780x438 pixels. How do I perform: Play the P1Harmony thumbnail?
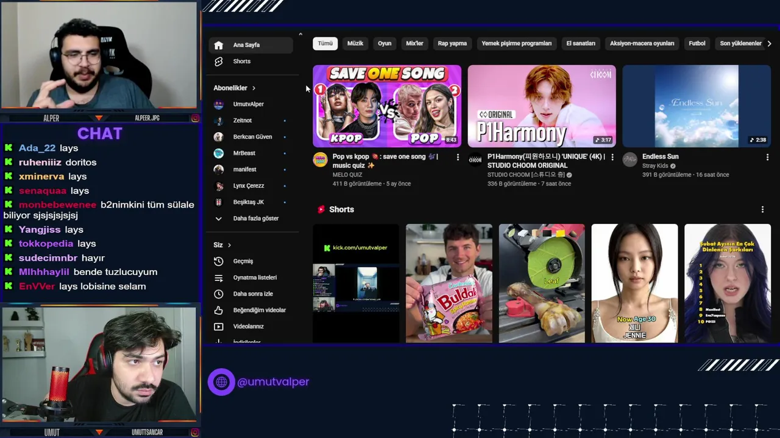coord(542,106)
